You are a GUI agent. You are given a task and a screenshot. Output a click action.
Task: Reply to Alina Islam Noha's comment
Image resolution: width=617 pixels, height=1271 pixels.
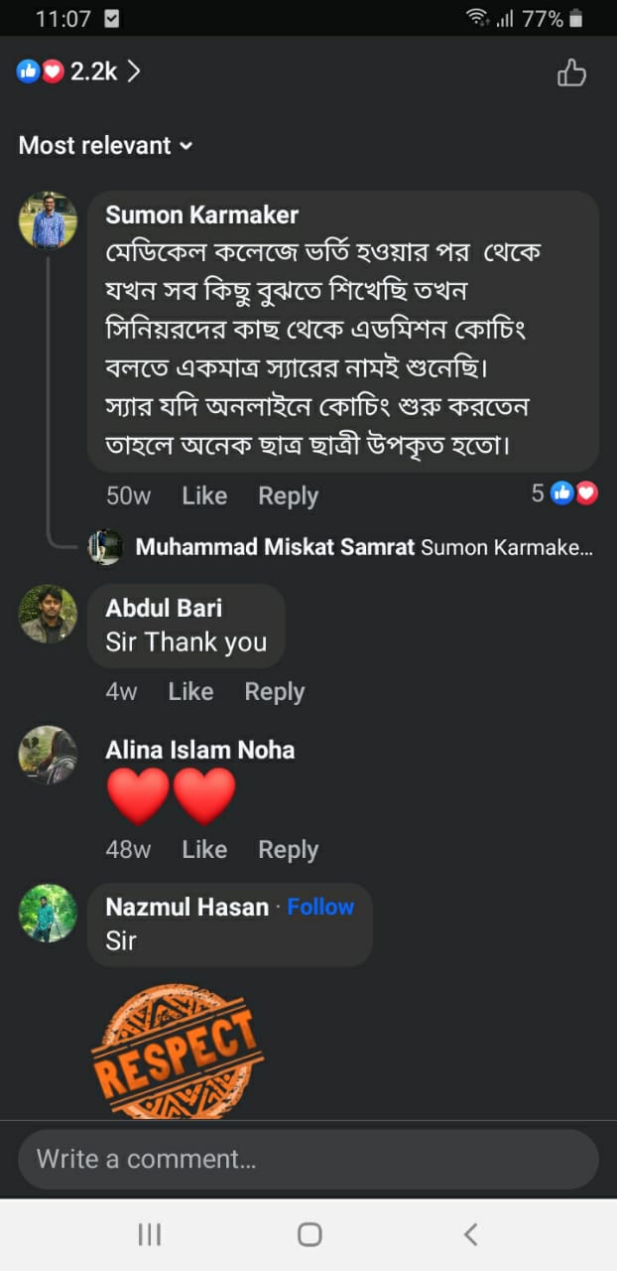coord(288,849)
